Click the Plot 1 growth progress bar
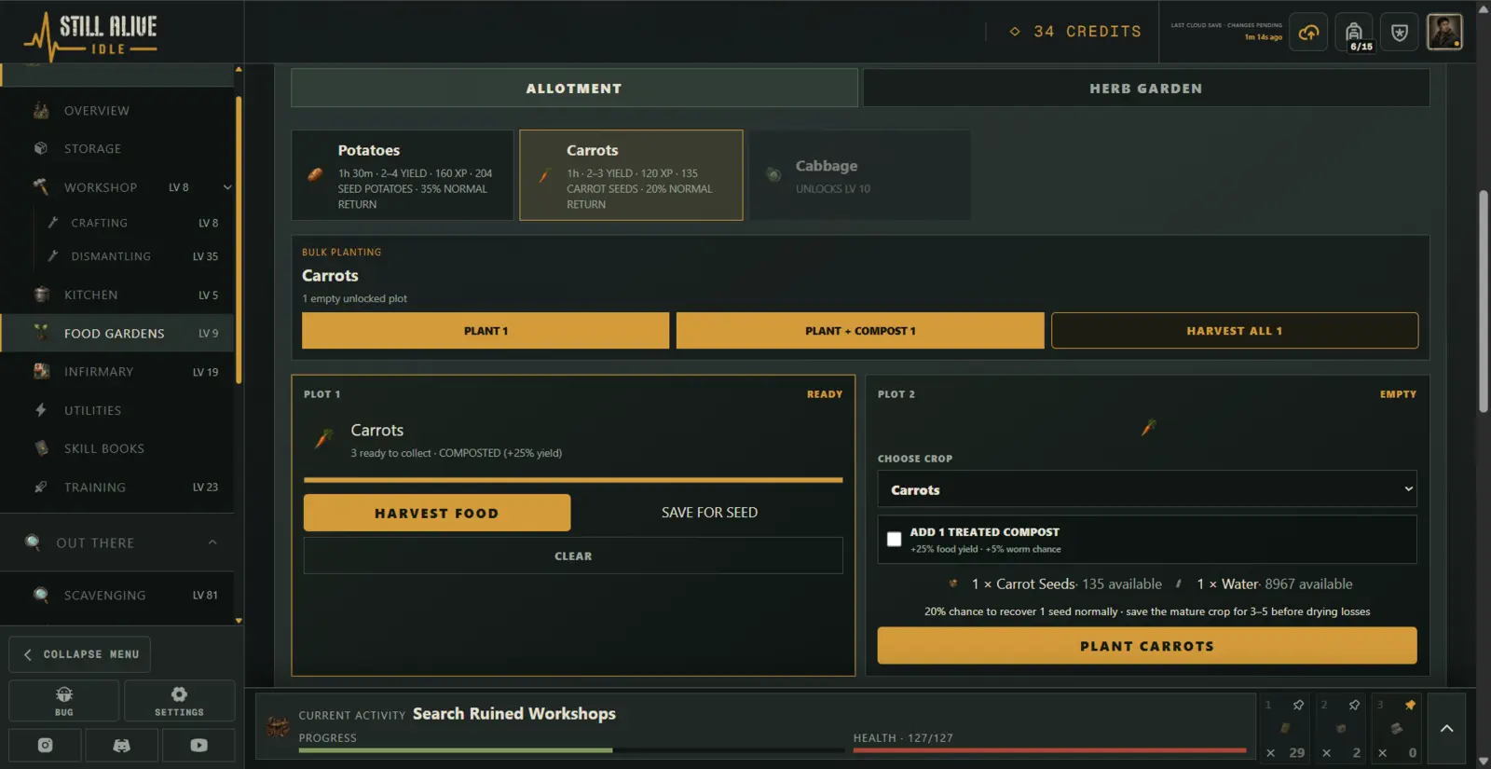Viewport: 1491px width, 769px height. [x=573, y=480]
